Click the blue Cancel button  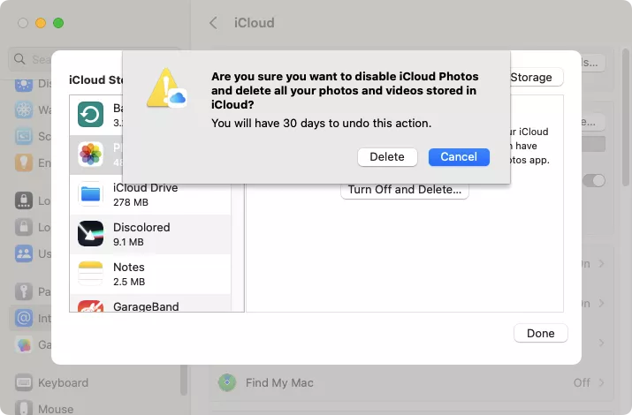point(459,156)
